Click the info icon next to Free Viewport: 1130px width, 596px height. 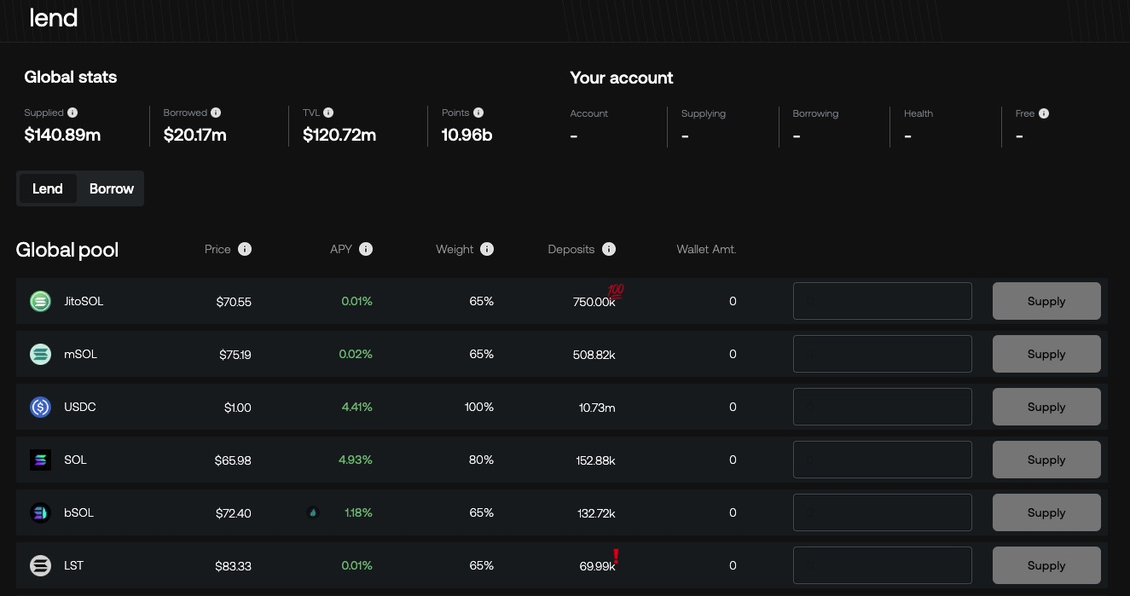click(x=1044, y=113)
